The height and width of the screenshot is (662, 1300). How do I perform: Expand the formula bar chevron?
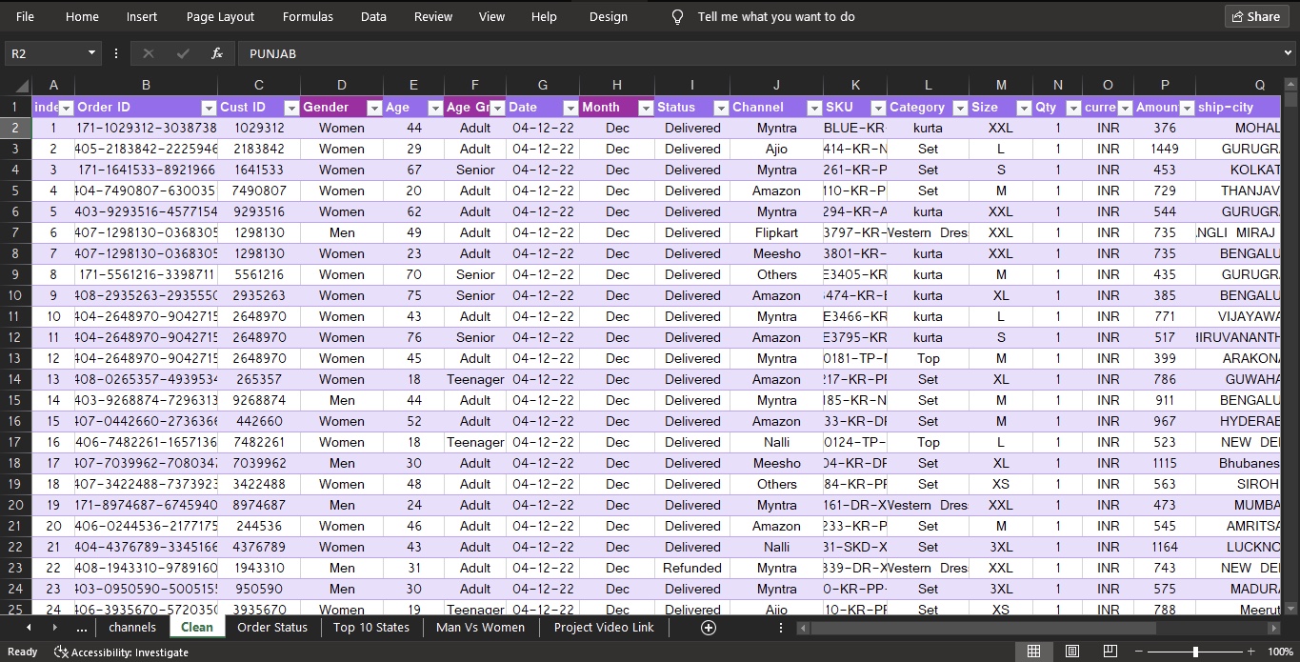pos(1288,53)
